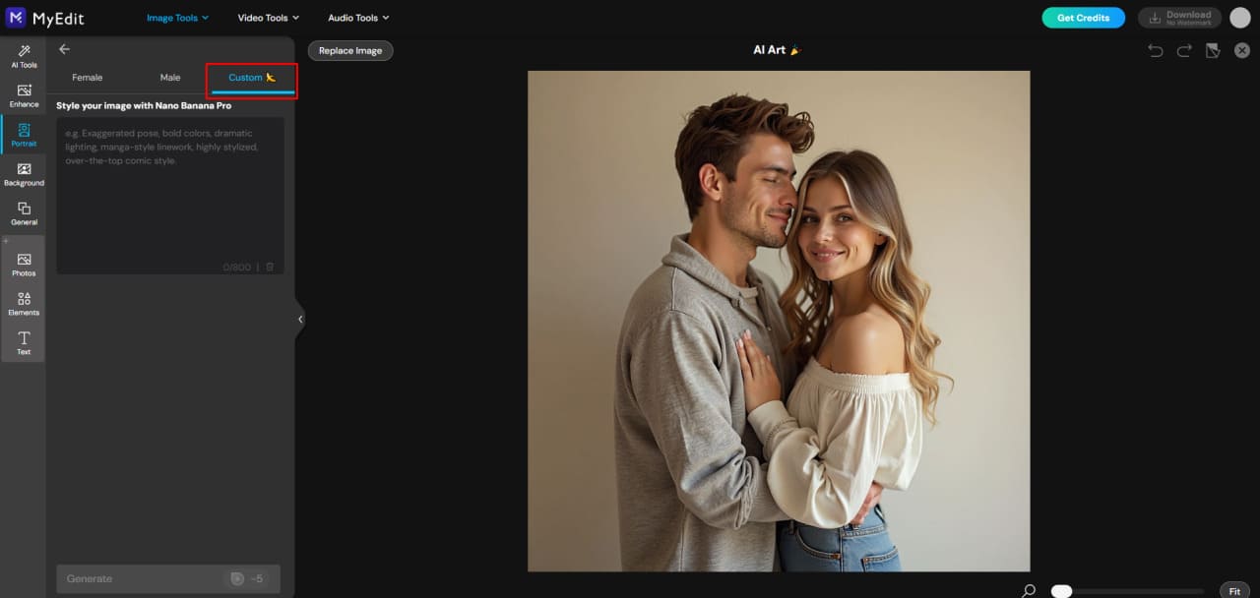Switch to the Custom tab
Image resolution: width=1260 pixels, height=598 pixels.
[252, 78]
